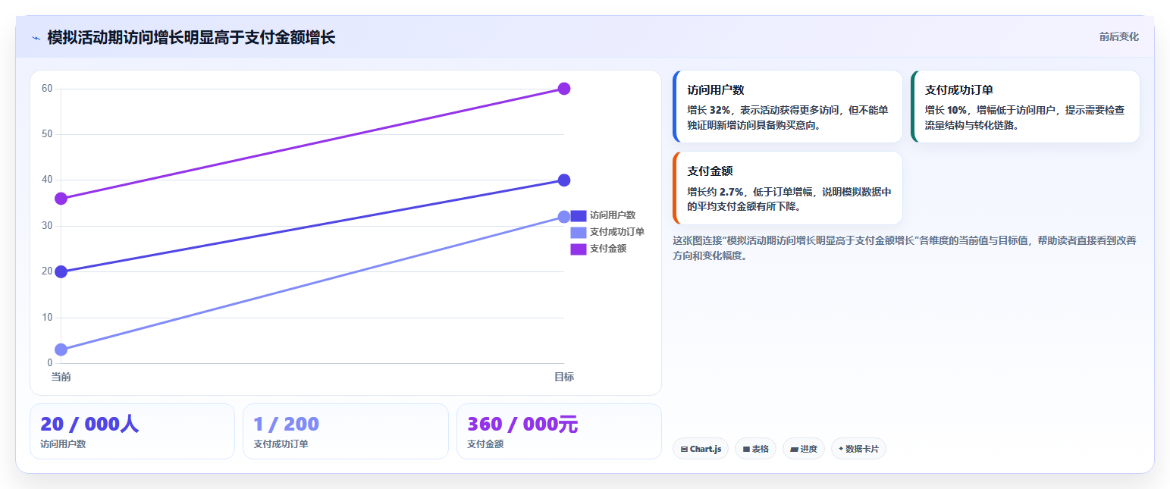Screen dimensions: 1170x489
Task: Click the icon inside the 表格 tag
Action: [746, 450]
